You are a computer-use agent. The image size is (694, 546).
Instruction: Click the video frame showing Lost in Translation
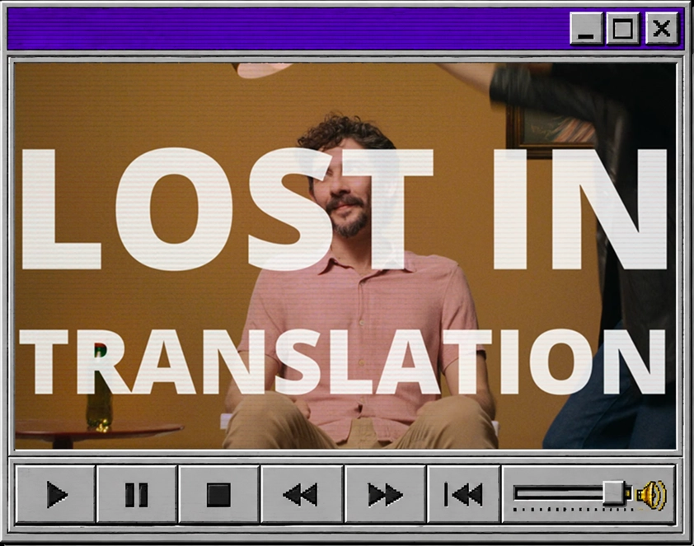[345, 255]
